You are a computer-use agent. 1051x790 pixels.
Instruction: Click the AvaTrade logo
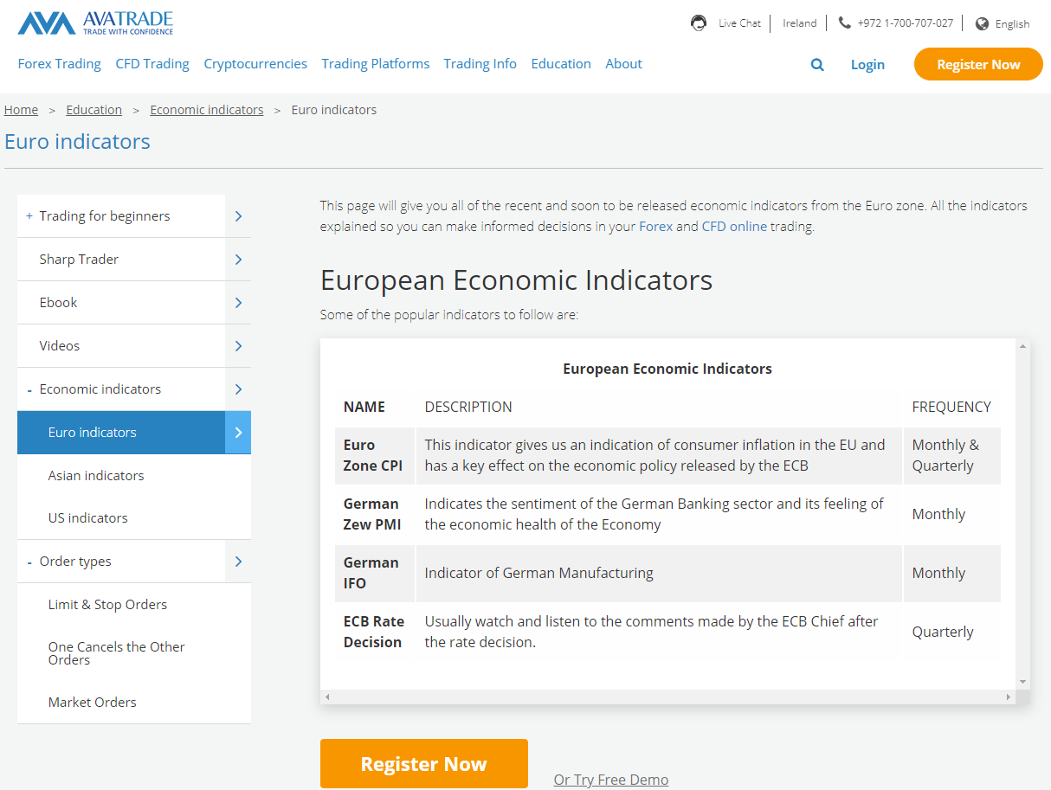[95, 23]
